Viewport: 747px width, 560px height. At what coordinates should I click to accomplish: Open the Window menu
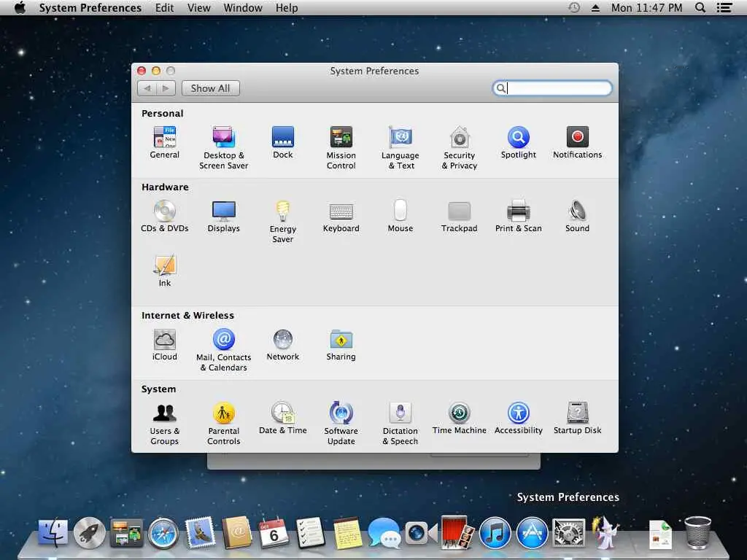click(x=243, y=7)
